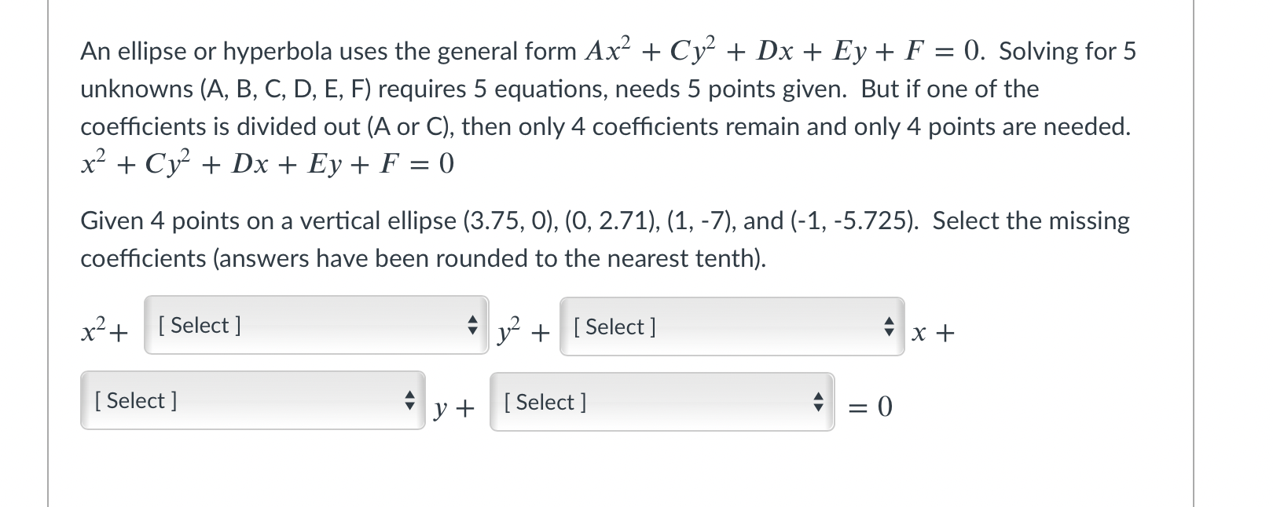Open the E coefficient dropdown before y
Image resolution: width=1273 pixels, height=507 pixels.
[x=251, y=400]
